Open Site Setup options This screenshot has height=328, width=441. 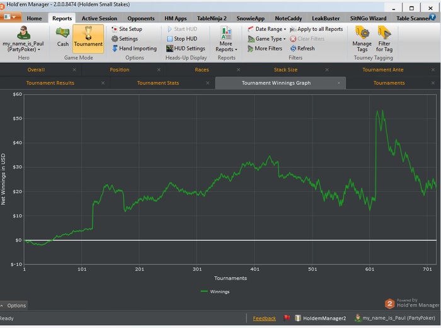127,29
